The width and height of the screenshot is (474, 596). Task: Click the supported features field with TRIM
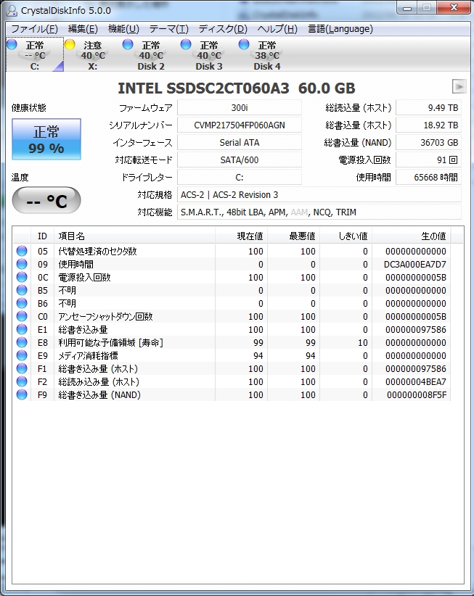tap(319, 212)
